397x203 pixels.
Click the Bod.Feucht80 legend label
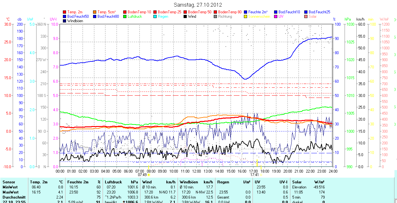[108, 16]
